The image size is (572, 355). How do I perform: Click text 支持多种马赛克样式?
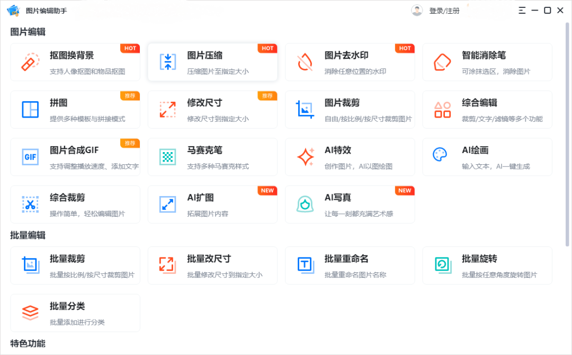coord(218,166)
